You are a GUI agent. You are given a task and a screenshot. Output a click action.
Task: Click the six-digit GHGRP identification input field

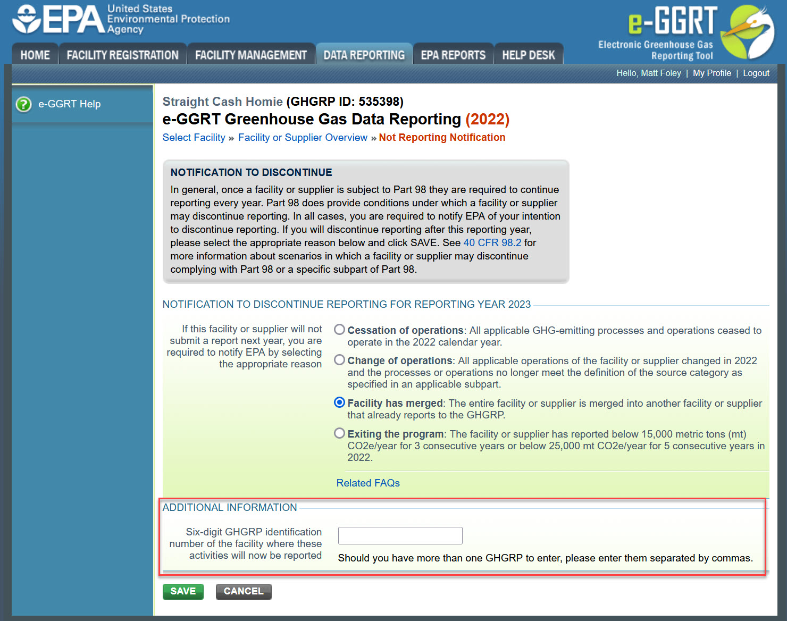point(400,535)
